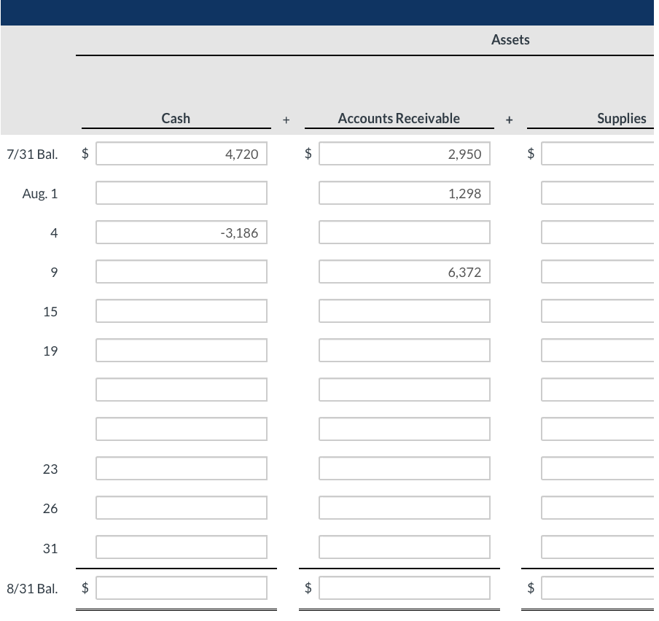Click the Aug. 15 Supplies input field
Viewport: 659px width, 621px height.
[598, 310]
